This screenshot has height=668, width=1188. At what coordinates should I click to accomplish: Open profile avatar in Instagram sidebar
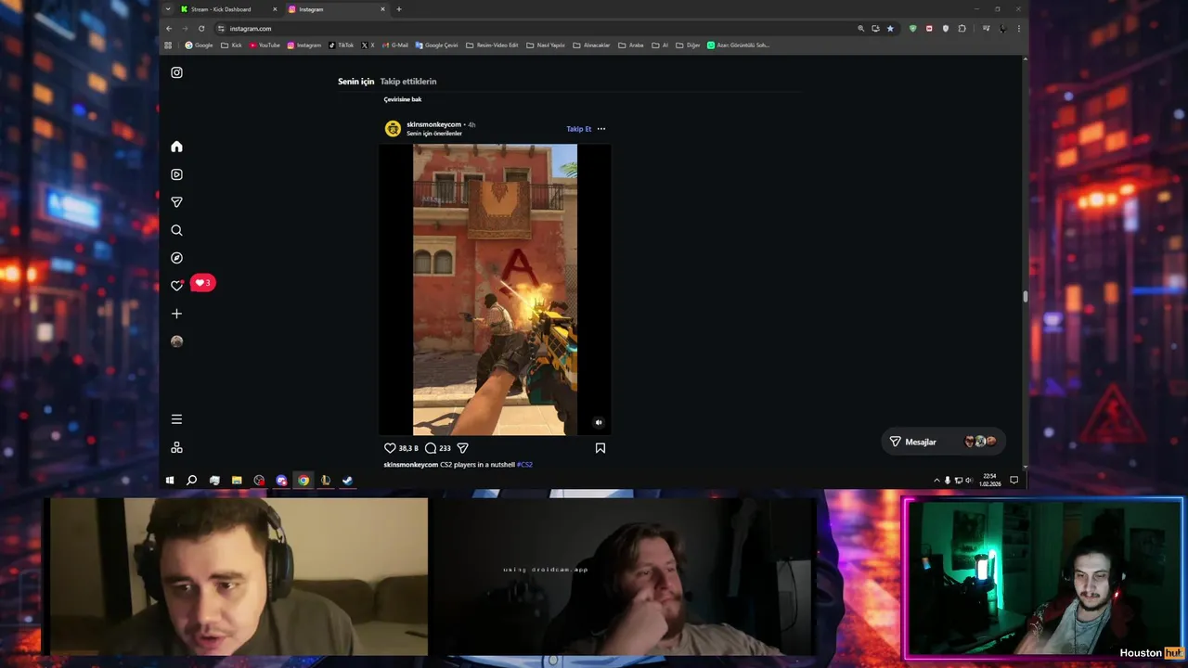(176, 341)
